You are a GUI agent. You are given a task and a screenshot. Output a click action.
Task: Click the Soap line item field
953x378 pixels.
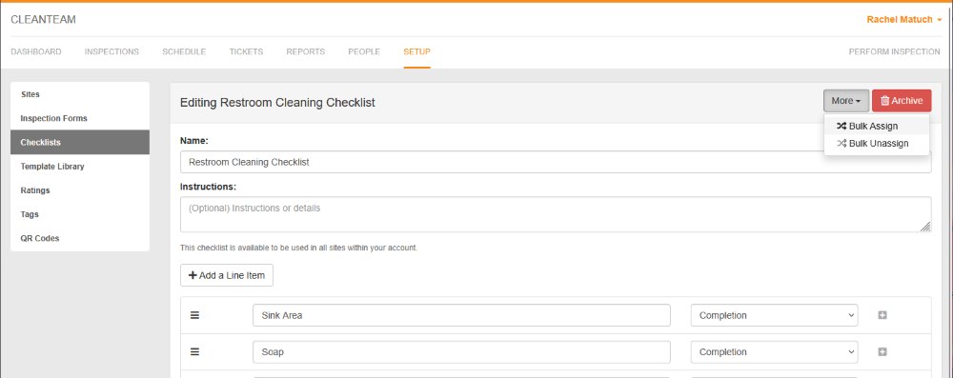461,352
